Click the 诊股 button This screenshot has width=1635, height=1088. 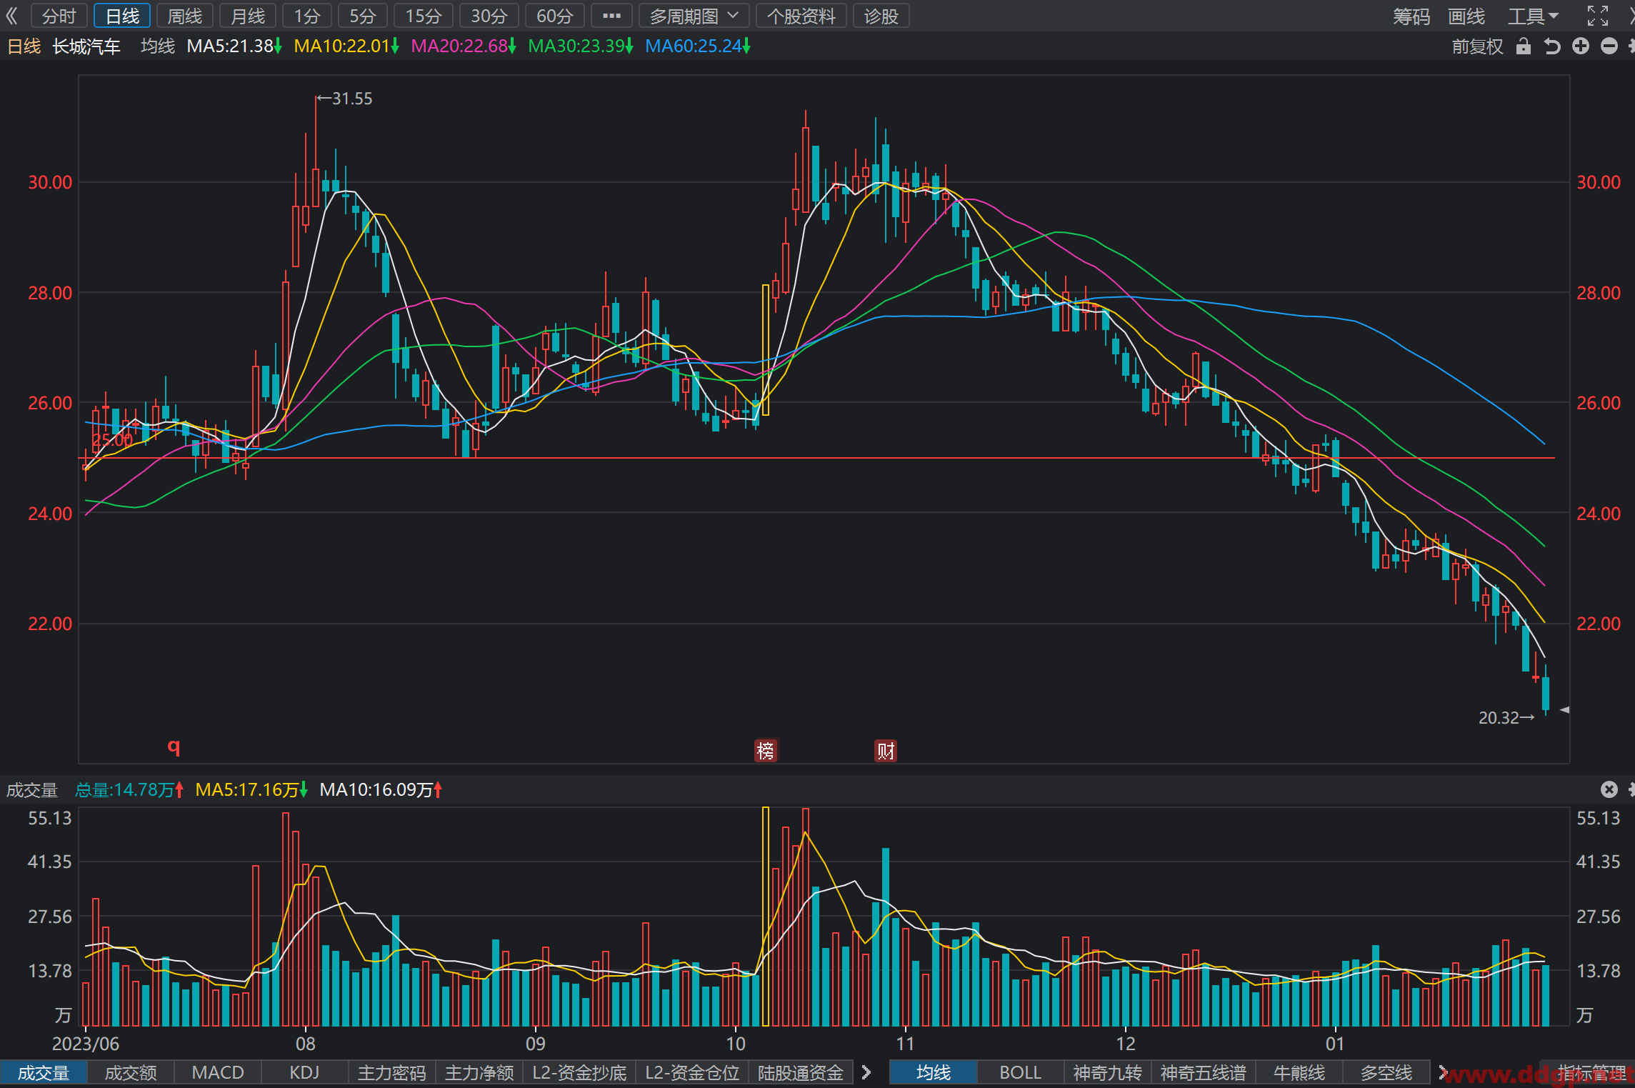(x=881, y=16)
